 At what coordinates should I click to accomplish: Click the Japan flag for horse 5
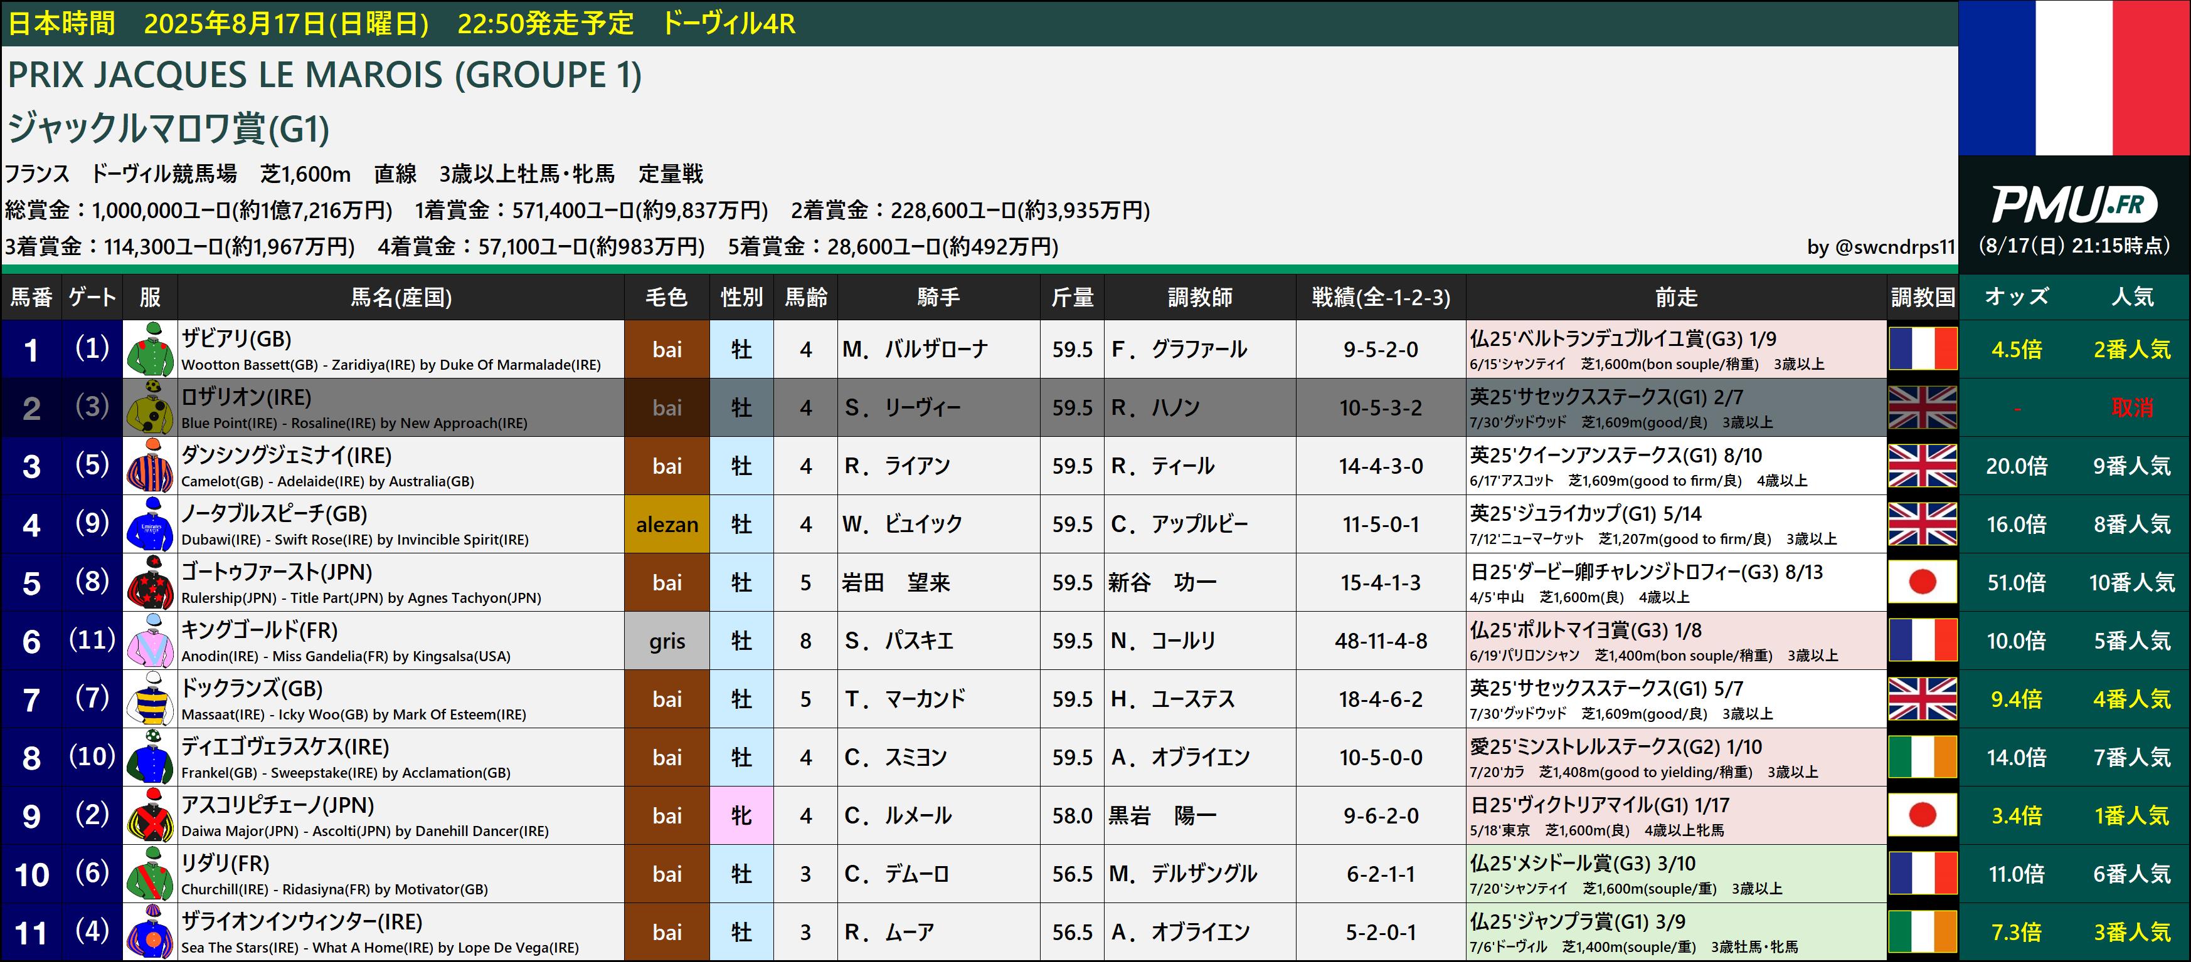[x=1923, y=583]
